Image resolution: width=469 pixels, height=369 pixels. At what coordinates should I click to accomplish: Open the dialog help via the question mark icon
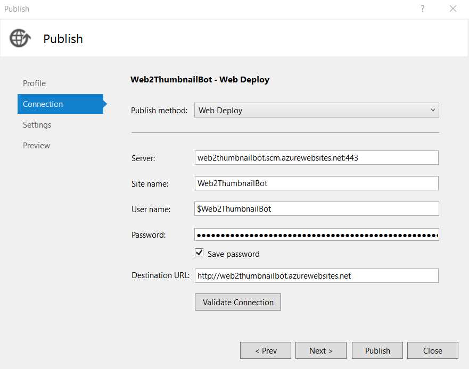[x=422, y=9]
